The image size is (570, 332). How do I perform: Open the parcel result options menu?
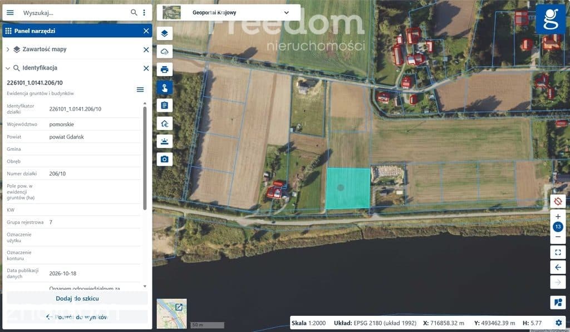tap(140, 90)
